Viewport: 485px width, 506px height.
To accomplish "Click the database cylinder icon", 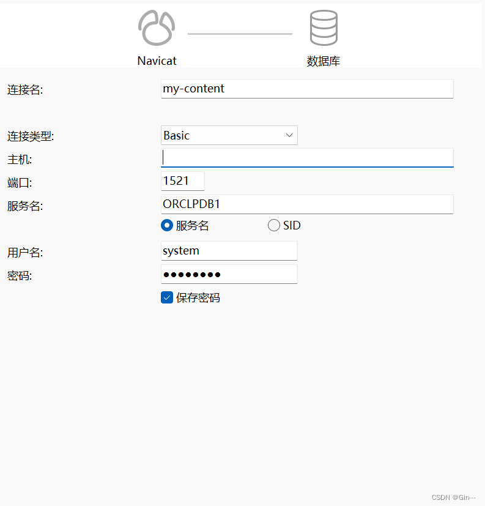I will pyautogui.click(x=324, y=28).
